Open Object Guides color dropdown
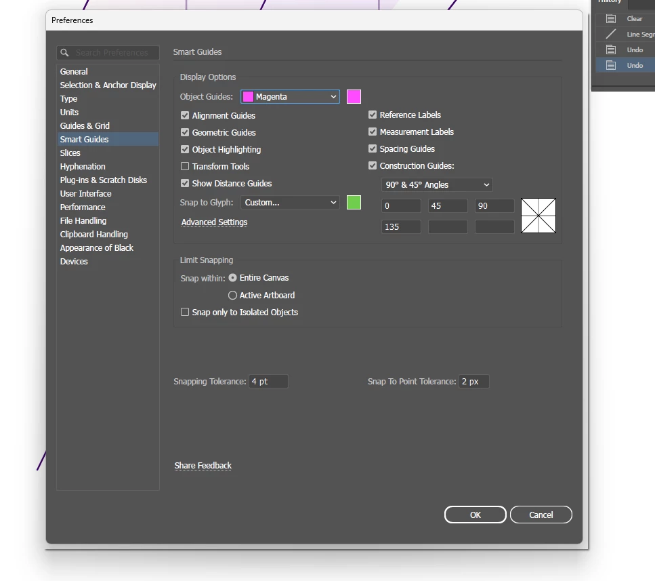 (x=290, y=96)
